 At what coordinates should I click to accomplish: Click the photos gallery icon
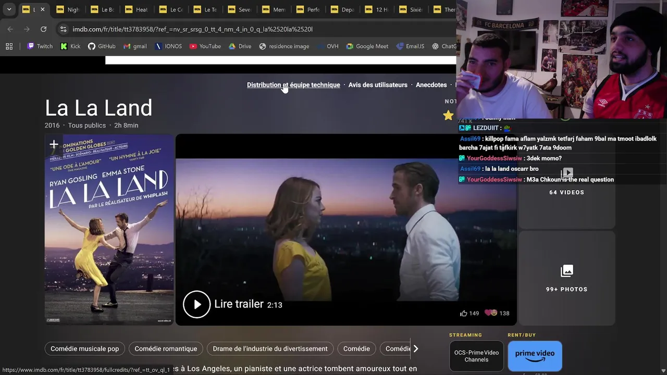(x=566, y=271)
